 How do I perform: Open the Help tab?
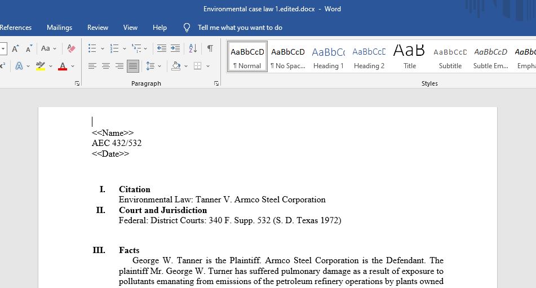click(160, 28)
